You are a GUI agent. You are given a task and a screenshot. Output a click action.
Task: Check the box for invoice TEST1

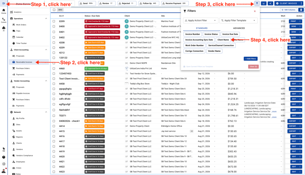[54, 115]
